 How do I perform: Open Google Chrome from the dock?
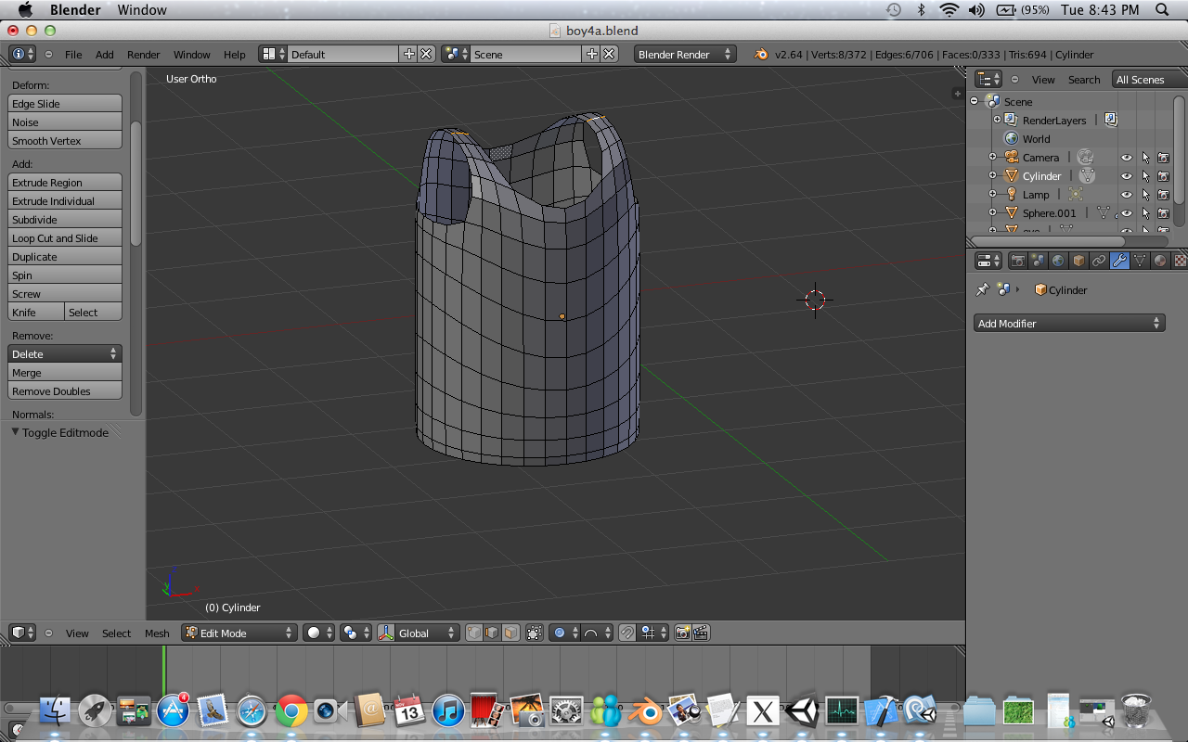tap(291, 711)
